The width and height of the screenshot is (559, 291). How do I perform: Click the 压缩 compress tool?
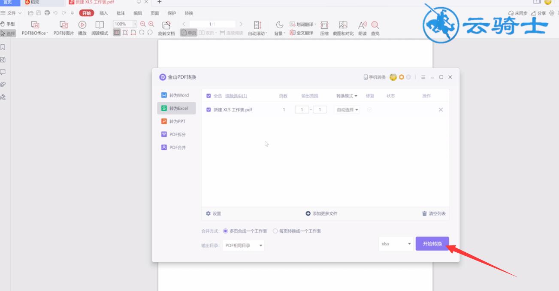pyautogui.click(x=324, y=28)
